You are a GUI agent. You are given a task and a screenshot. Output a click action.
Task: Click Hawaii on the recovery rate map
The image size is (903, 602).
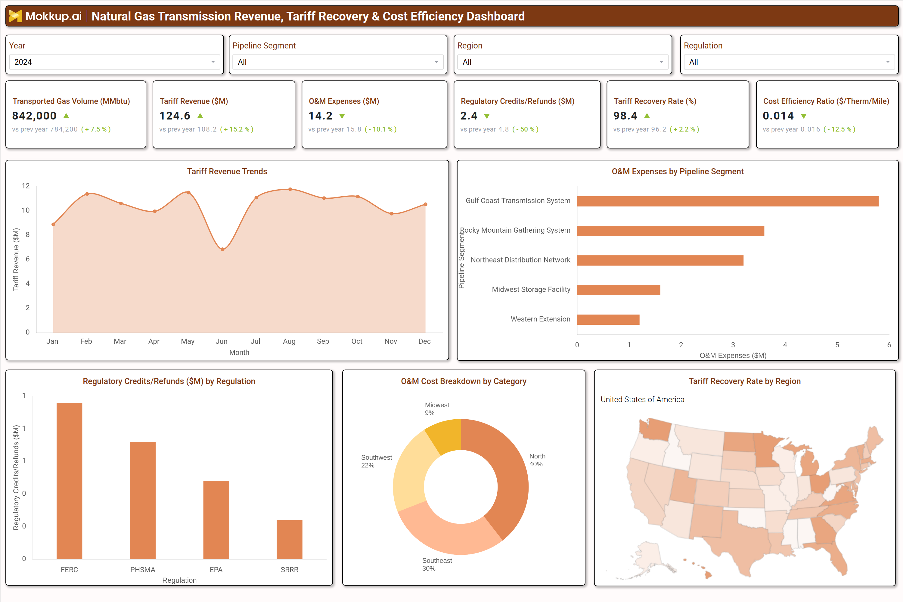[708, 575]
